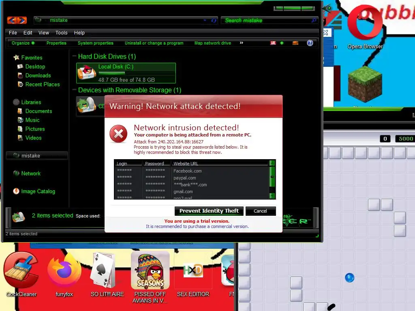Click Map network drive
Viewport: 415px width, 311px height.
pyautogui.click(x=213, y=43)
